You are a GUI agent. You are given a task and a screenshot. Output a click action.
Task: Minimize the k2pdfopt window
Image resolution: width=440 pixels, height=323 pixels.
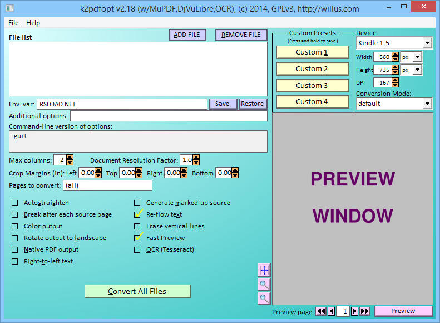[x=389, y=7]
